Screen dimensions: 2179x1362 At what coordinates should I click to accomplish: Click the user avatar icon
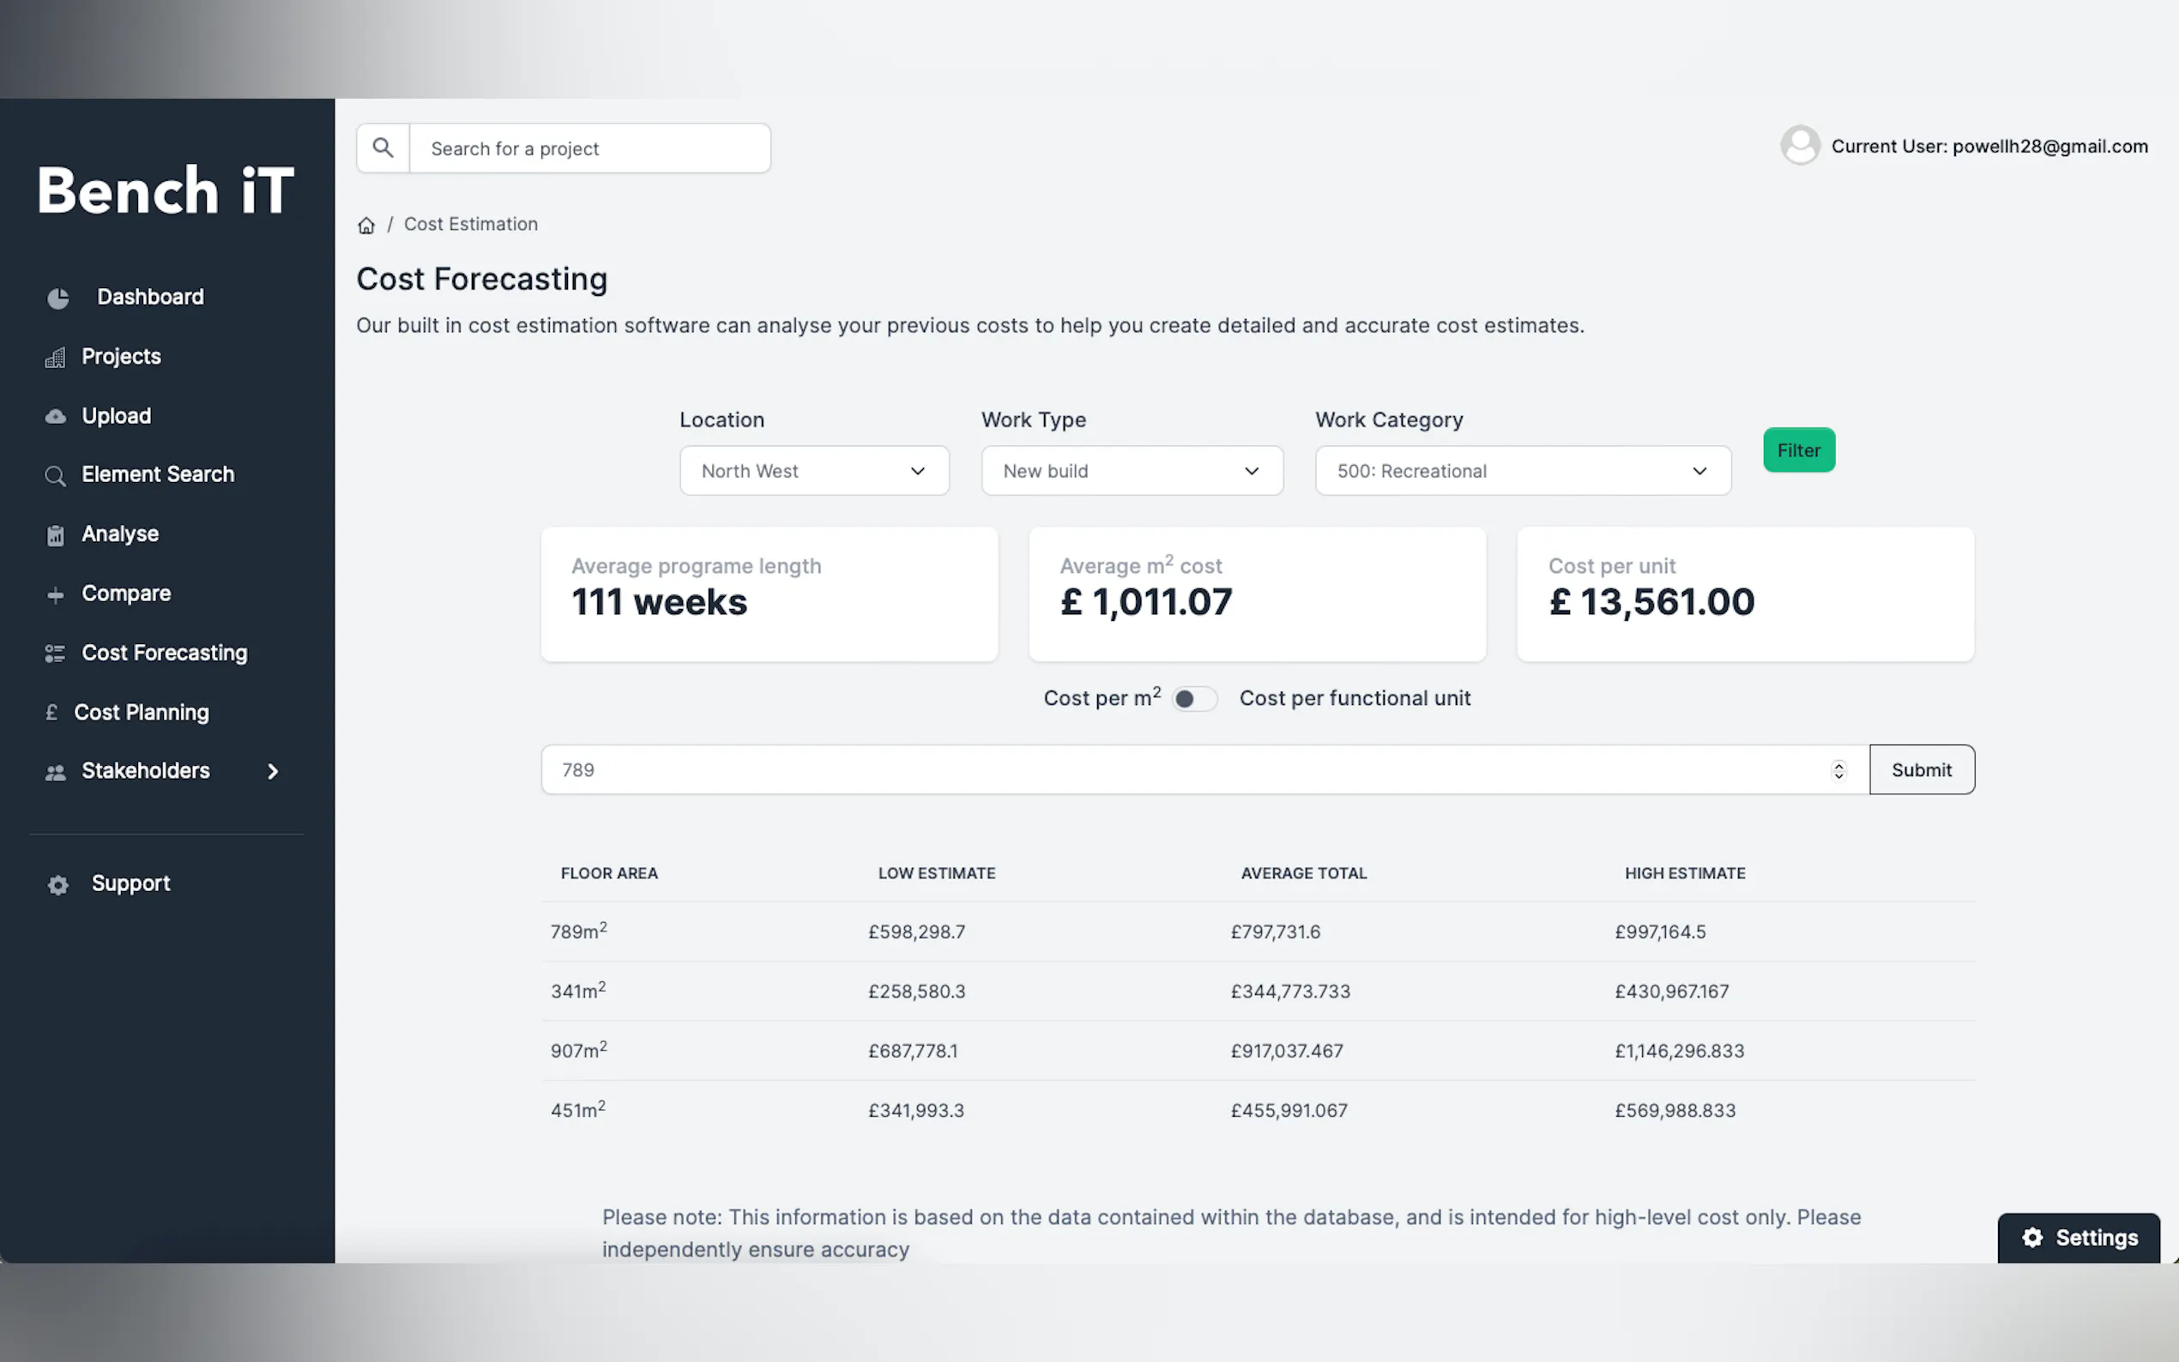tap(1799, 145)
